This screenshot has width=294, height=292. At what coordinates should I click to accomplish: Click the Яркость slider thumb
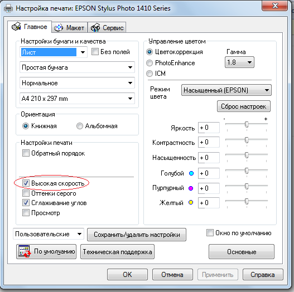click(247, 125)
